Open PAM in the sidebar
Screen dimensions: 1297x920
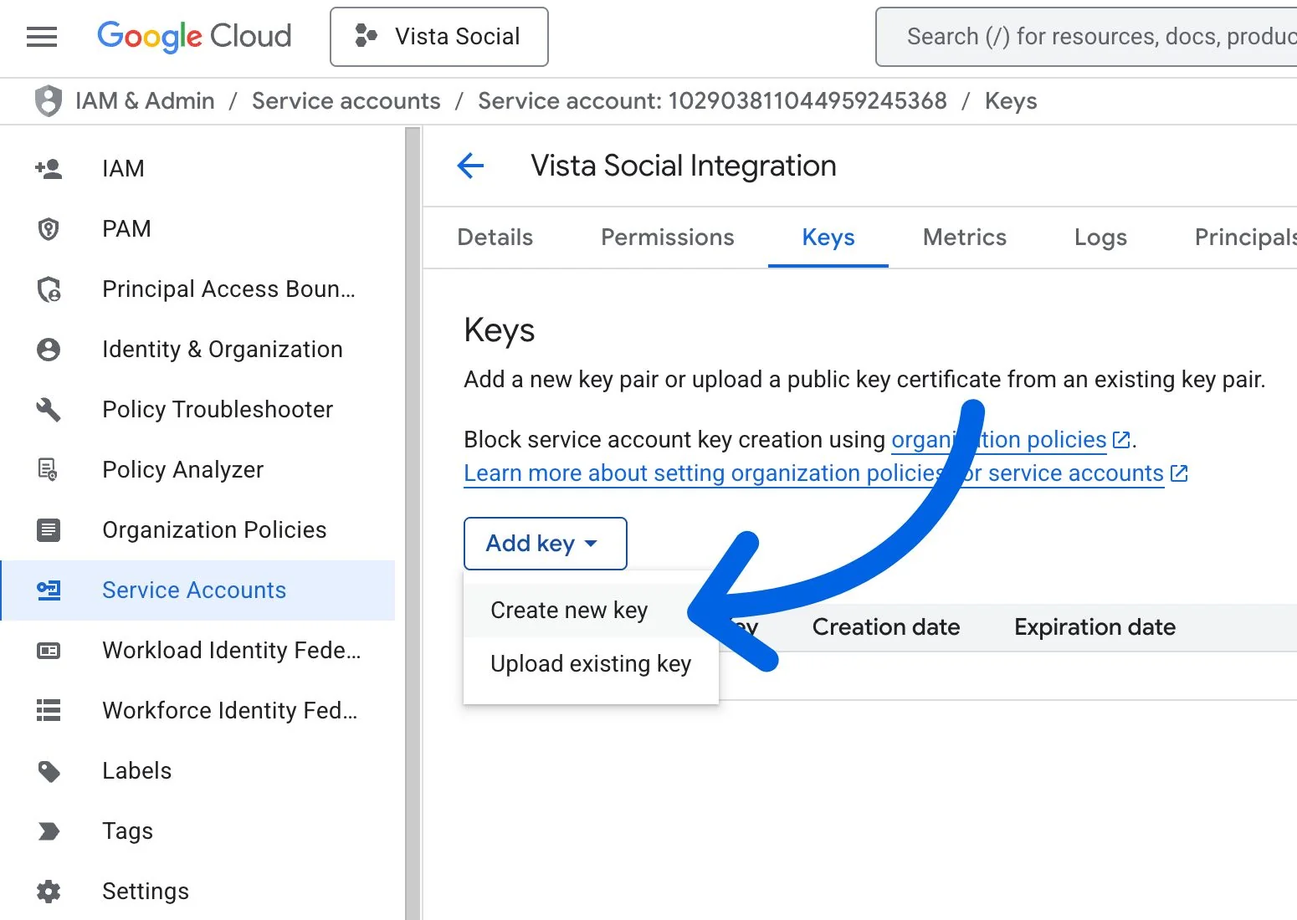(197, 229)
